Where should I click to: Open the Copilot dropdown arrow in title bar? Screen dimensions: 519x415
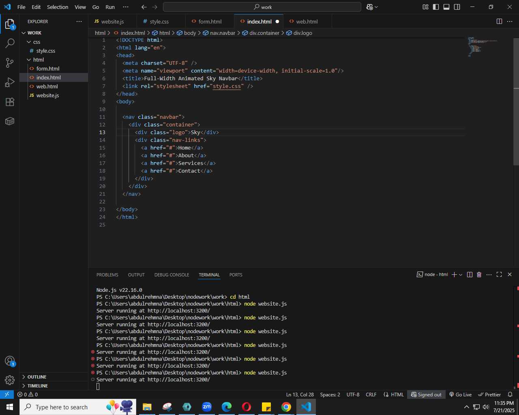[376, 7]
